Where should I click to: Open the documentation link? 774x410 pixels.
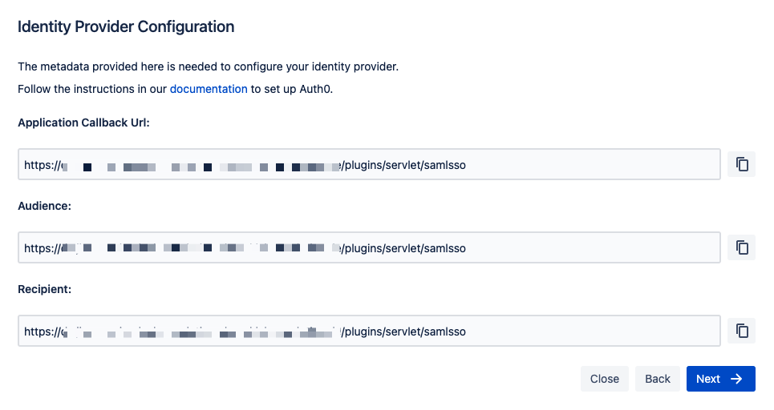click(209, 89)
